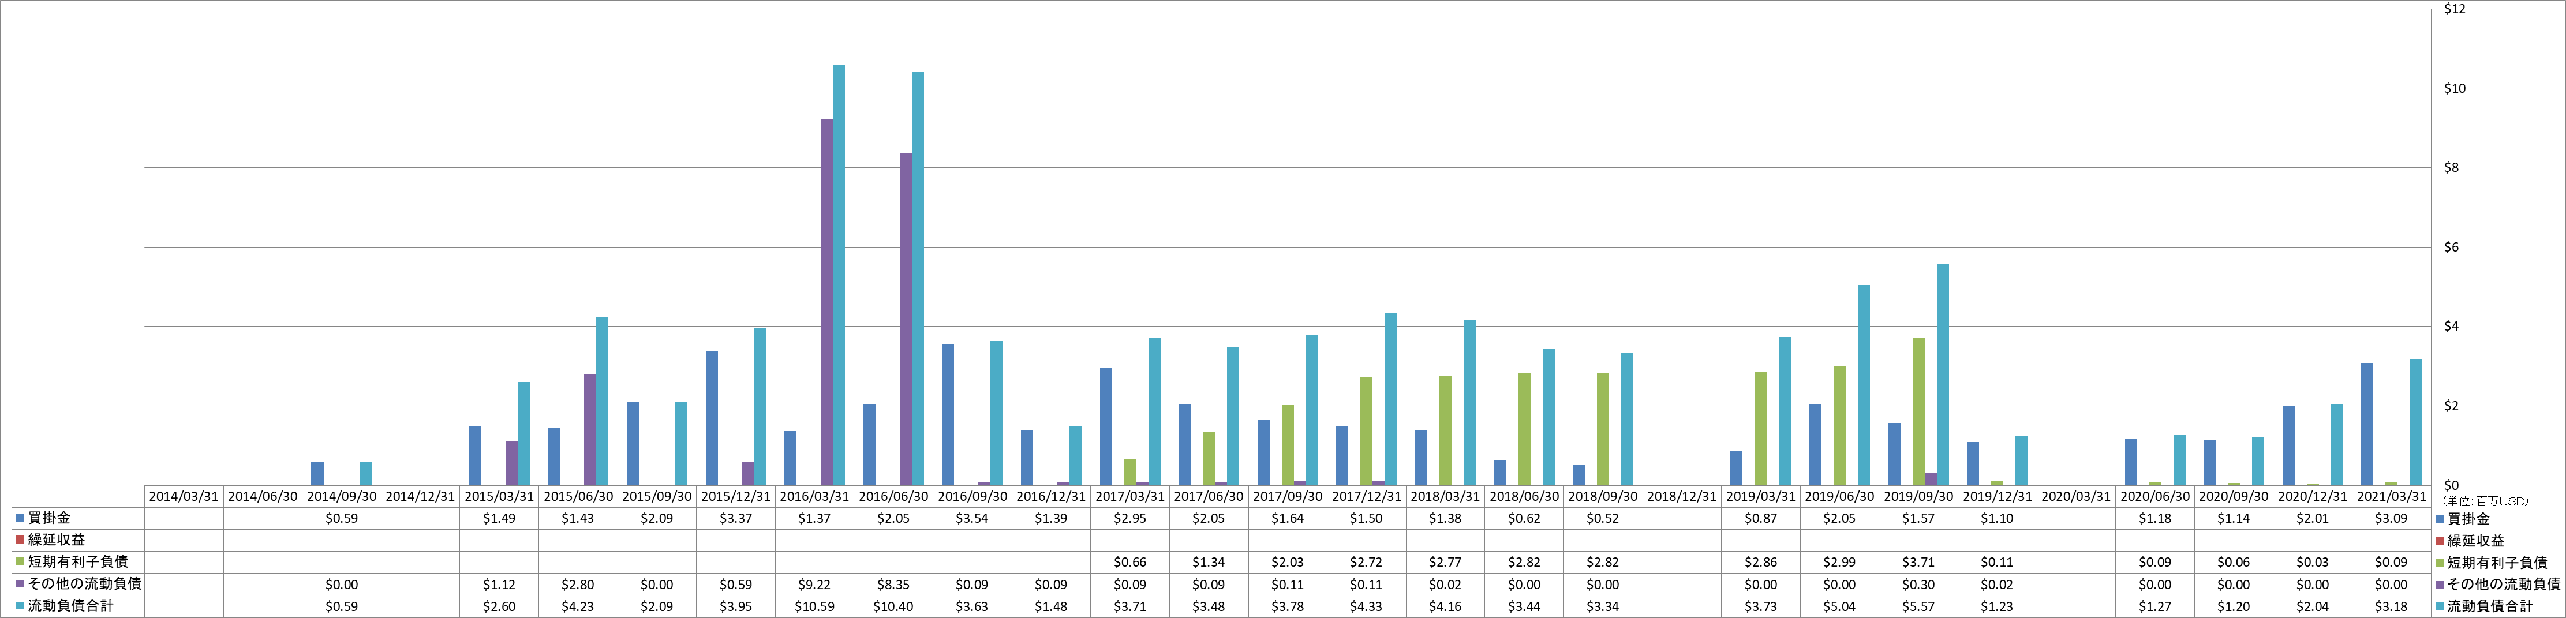Click the tallest teal bar at 2016/03/31
The image size is (2566, 618).
tap(839, 276)
